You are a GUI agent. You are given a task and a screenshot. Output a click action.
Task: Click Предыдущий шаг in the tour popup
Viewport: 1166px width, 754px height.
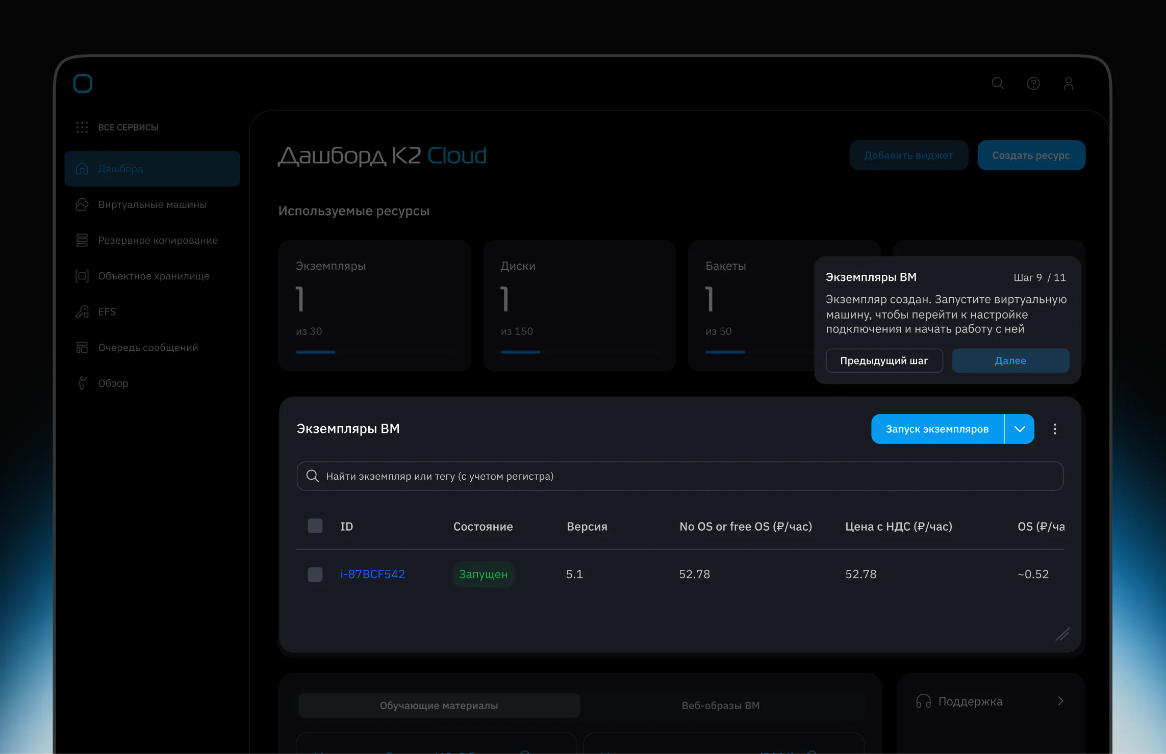pyautogui.click(x=884, y=360)
